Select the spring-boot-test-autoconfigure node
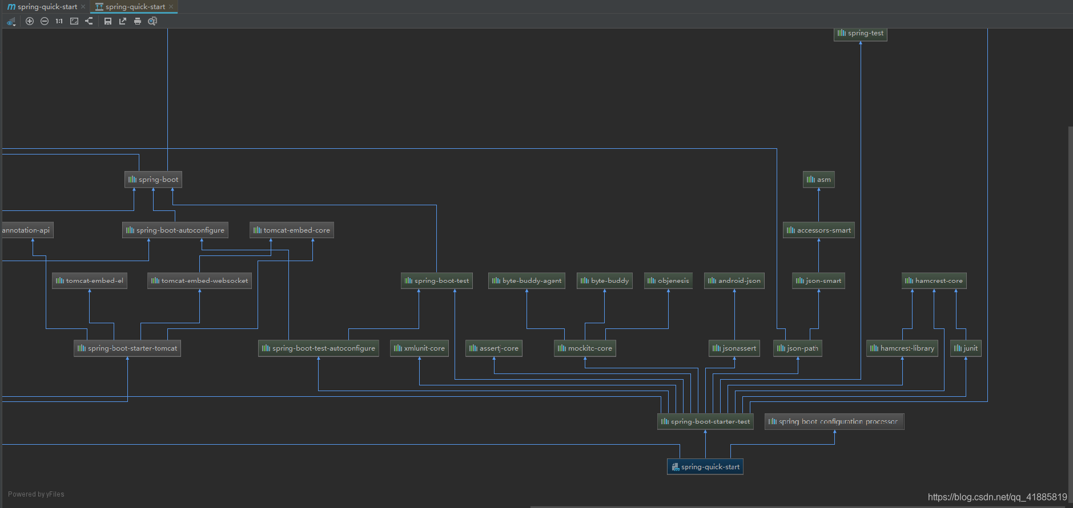1073x508 pixels. (319, 348)
